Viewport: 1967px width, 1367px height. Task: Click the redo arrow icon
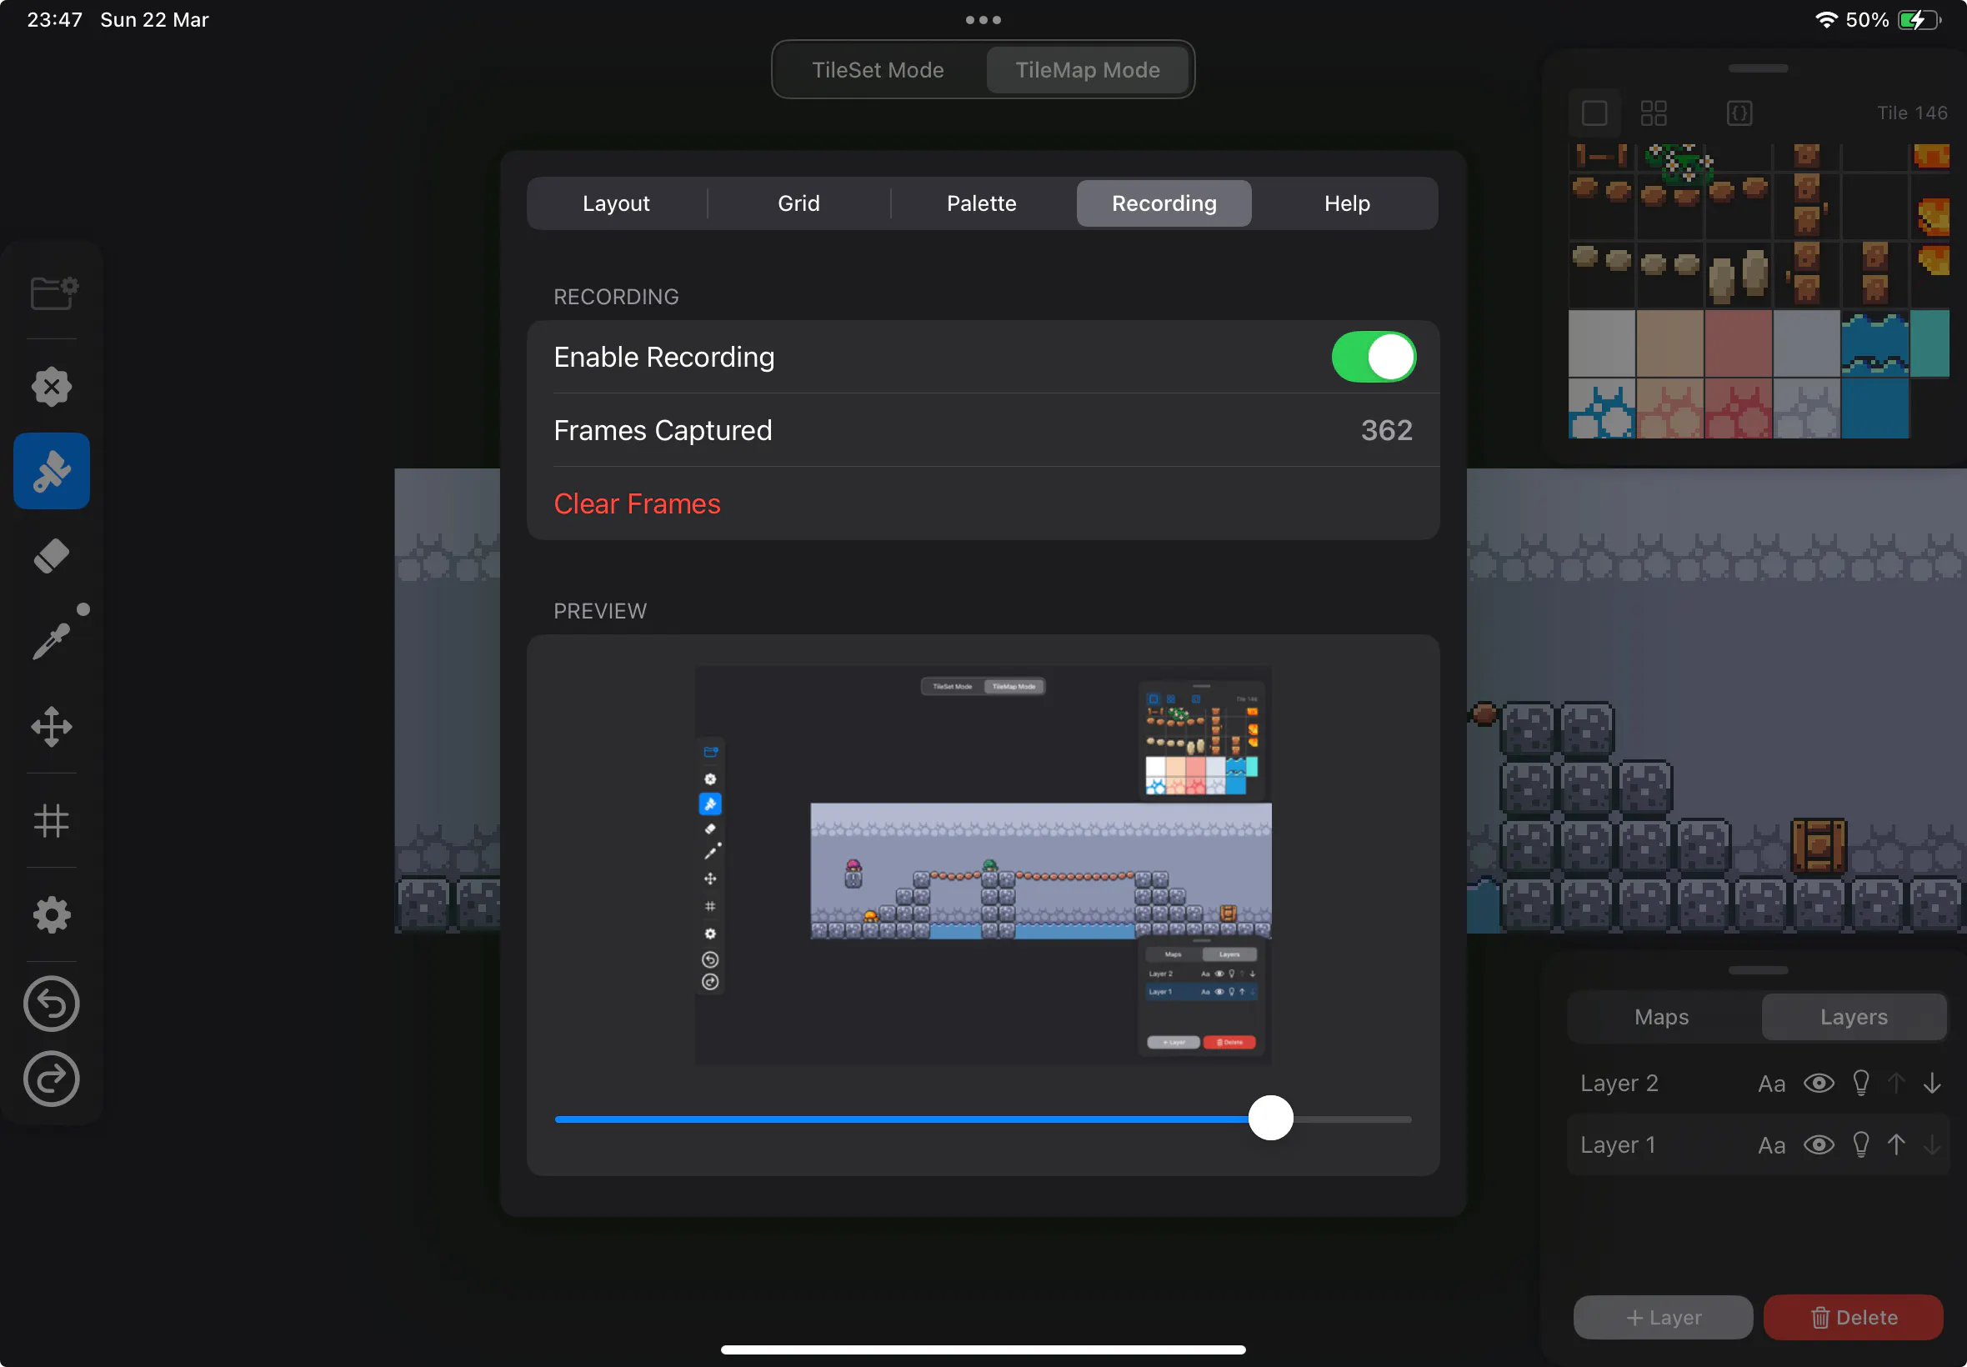coord(52,1079)
